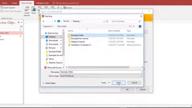The height and width of the screenshot is (108, 192).
Task: Click the Excel export ribbon icon
Action: (x=33, y=10)
